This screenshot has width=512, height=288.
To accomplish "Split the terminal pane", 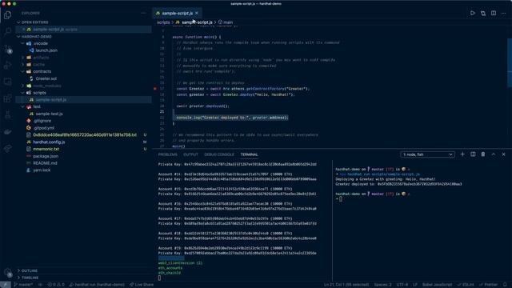I will pos(473,154).
